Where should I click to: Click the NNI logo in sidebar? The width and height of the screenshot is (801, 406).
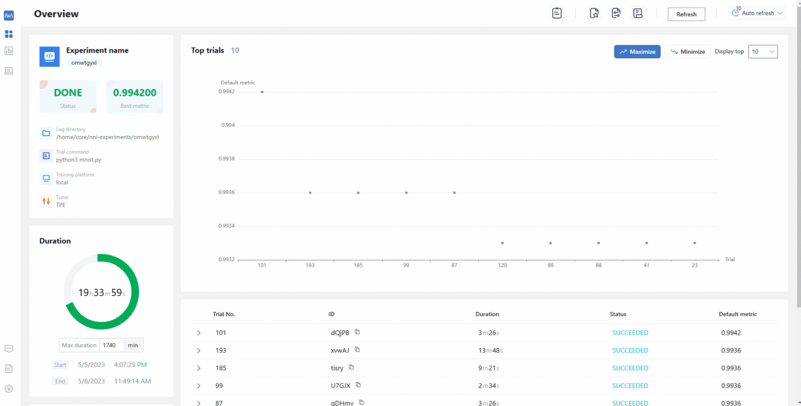click(x=8, y=16)
